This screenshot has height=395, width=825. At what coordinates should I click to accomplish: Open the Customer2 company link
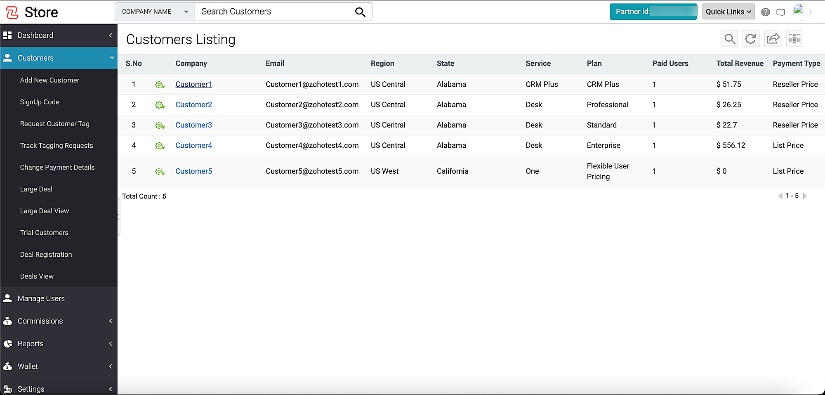pyautogui.click(x=193, y=104)
